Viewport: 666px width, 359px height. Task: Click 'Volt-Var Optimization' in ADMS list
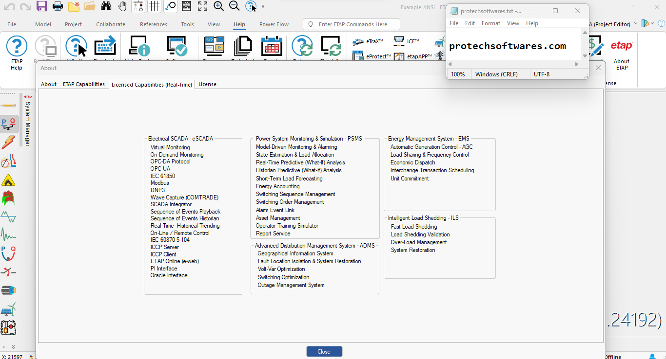(x=281, y=269)
